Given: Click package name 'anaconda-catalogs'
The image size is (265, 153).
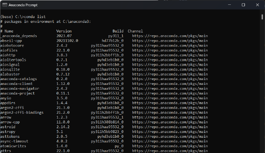Looking at the screenshot, I should click(18, 79).
